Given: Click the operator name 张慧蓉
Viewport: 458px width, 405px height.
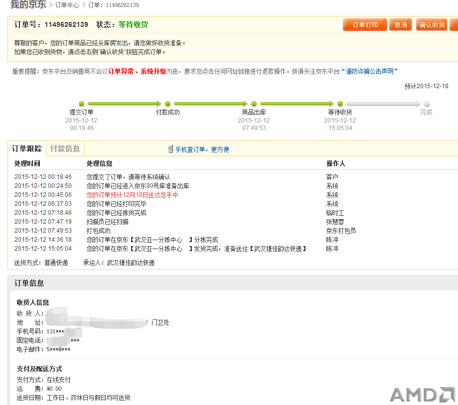Looking at the screenshot, I should [x=335, y=222].
